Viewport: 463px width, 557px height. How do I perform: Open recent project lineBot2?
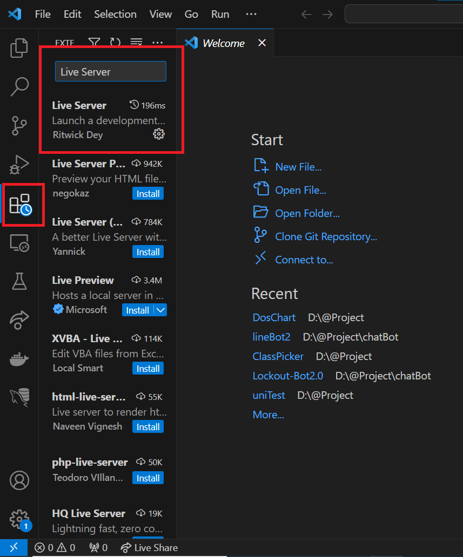pos(271,337)
